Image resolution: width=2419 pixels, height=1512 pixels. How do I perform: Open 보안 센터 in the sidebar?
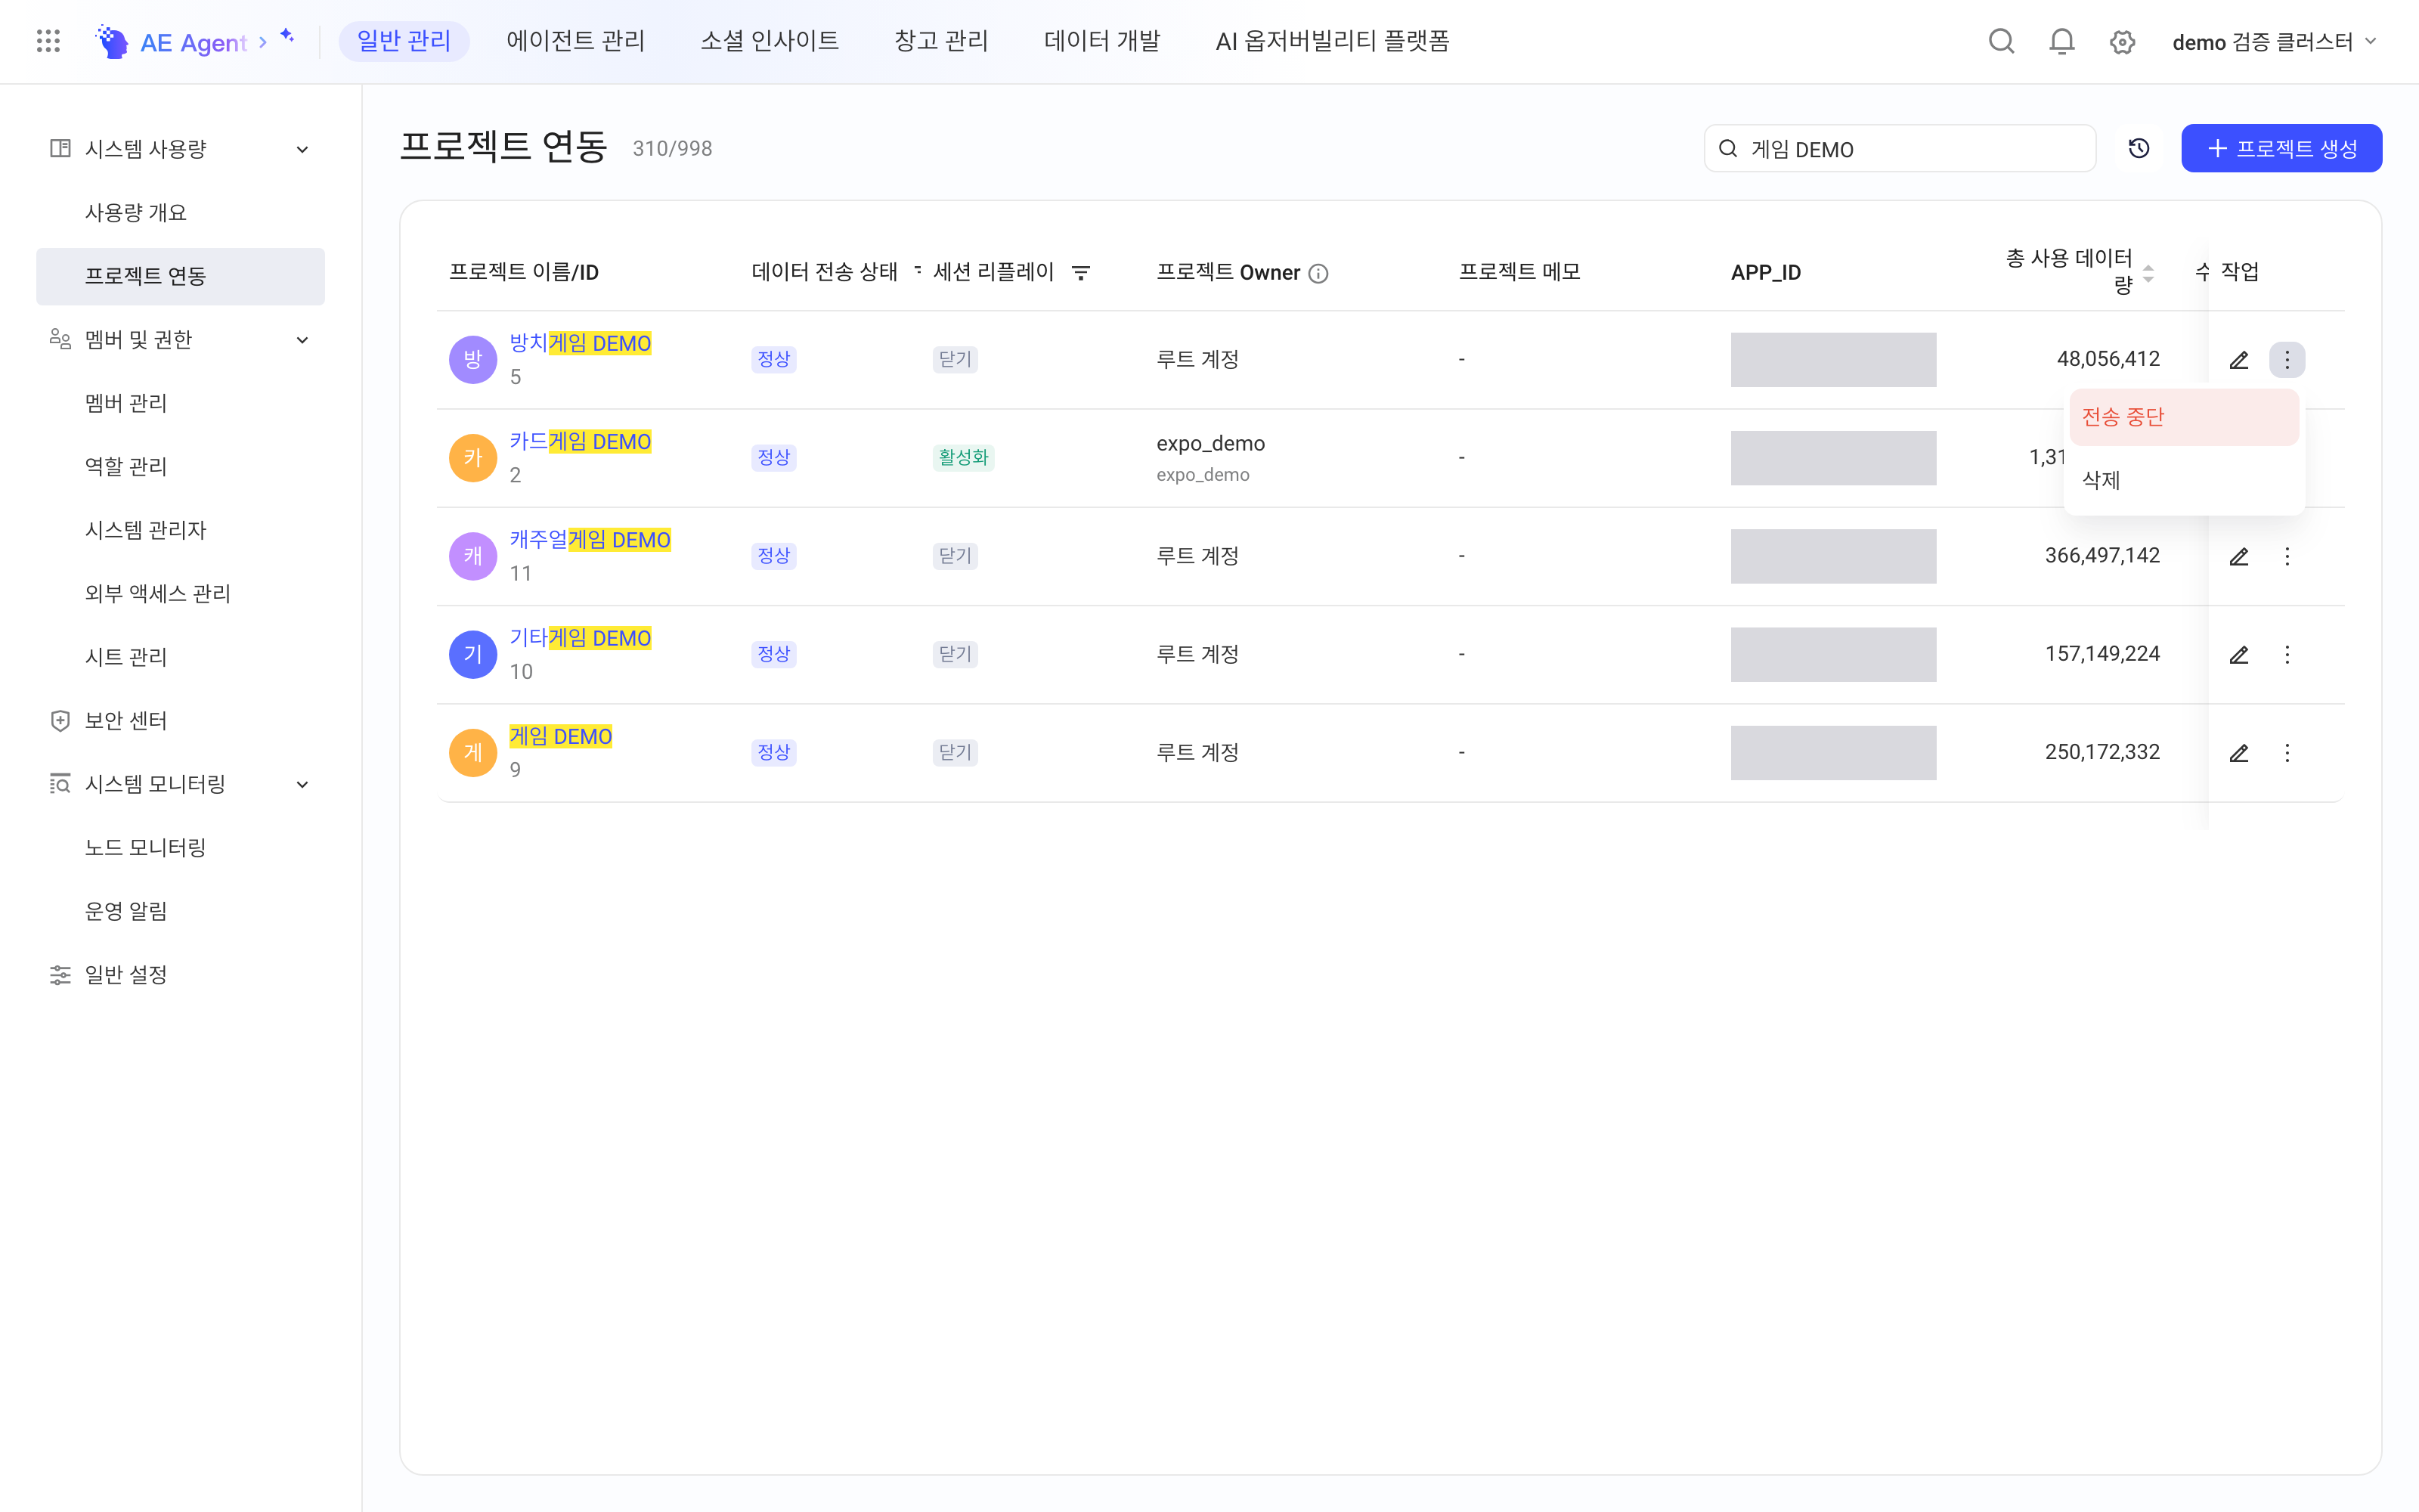181,721
